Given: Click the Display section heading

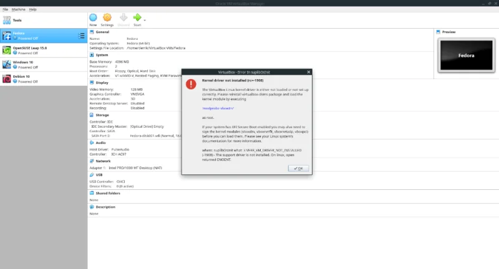Looking at the screenshot, I should tap(102, 83).
